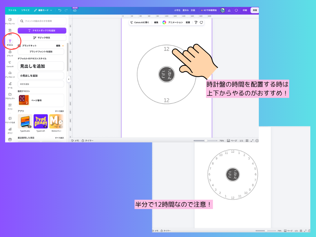The height and width of the screenshot is (237, 316).
Task: Open the 素材 (Elements) sidebar icon
Action: point(10,32)
